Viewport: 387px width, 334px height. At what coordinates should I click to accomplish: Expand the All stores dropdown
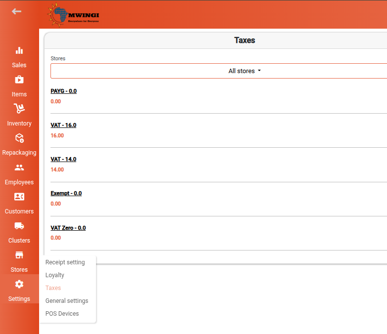tap(244, 71)
